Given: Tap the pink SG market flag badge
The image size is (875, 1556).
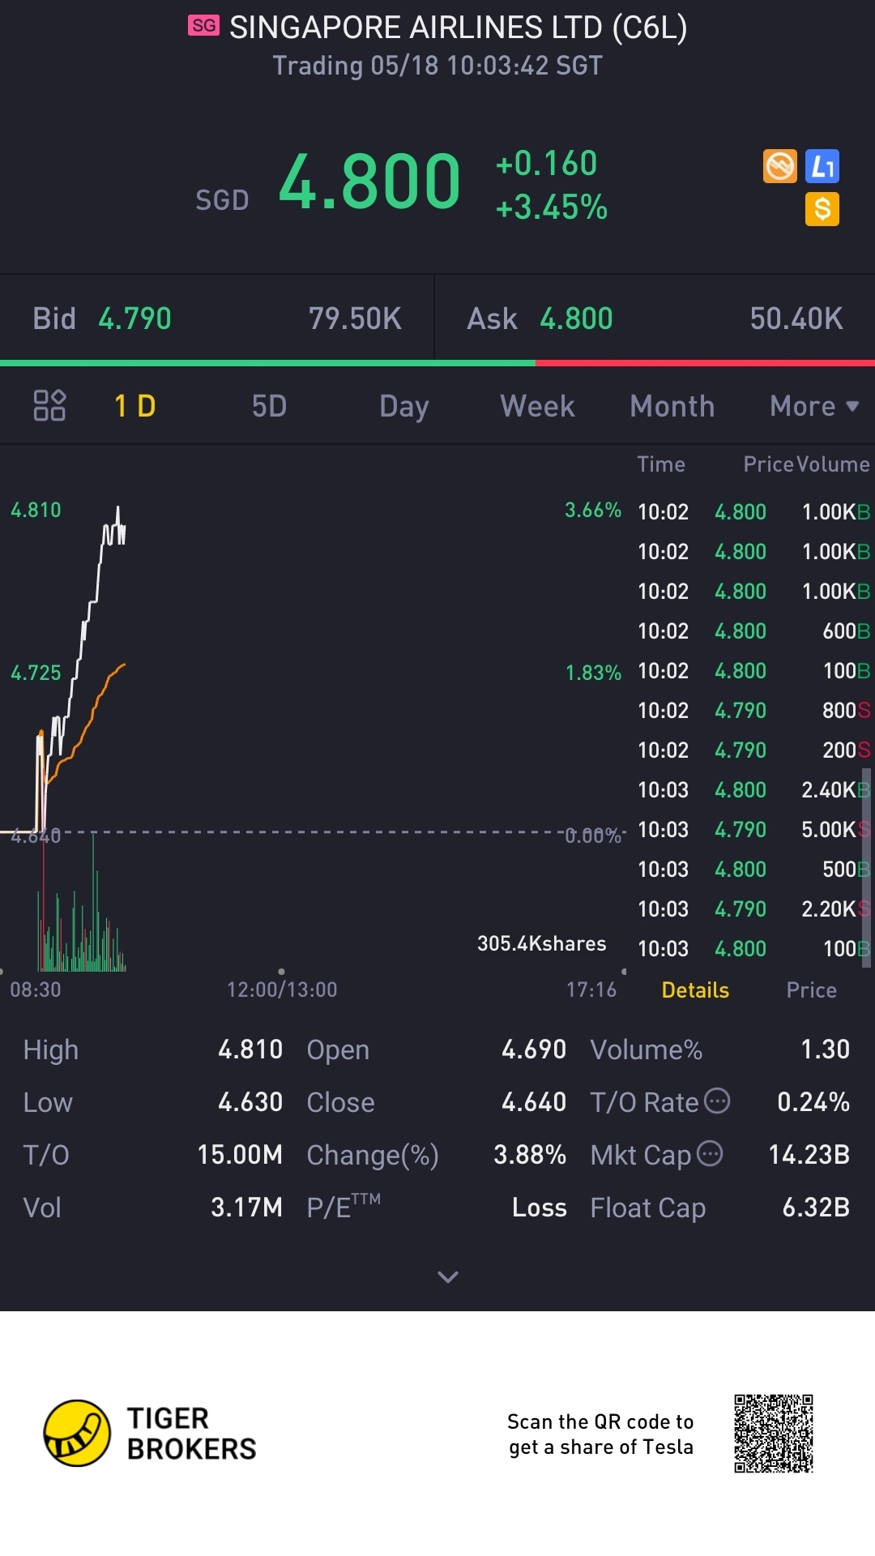Looking at the screenshot, I should tap(203, 26).
